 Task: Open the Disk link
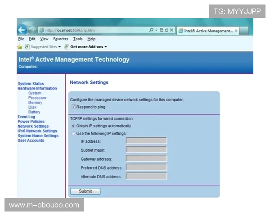point(32,107)
